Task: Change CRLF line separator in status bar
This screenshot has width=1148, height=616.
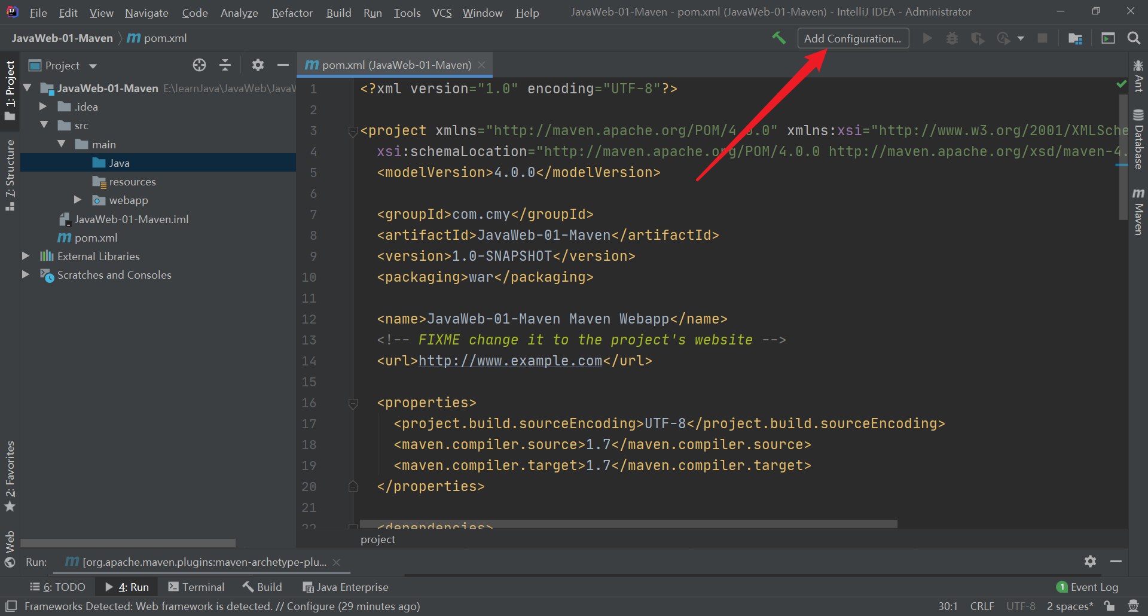Action: [x=982, y=606]
